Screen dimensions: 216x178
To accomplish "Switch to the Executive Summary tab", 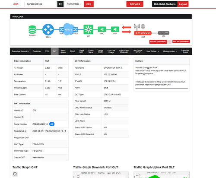I will coord(20,51).
